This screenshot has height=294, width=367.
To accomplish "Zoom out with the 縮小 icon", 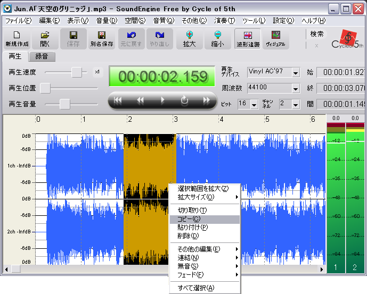I will click(218, 39).
